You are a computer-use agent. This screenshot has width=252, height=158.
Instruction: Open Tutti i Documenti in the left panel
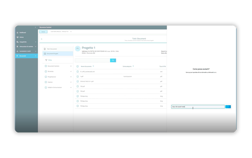pos(58,49)
